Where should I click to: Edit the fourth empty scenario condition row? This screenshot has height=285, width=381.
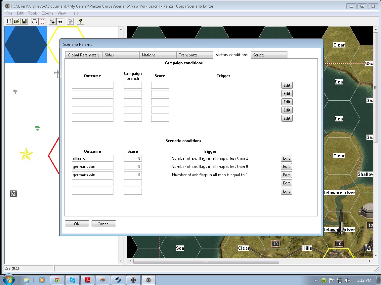pos(286,183)
